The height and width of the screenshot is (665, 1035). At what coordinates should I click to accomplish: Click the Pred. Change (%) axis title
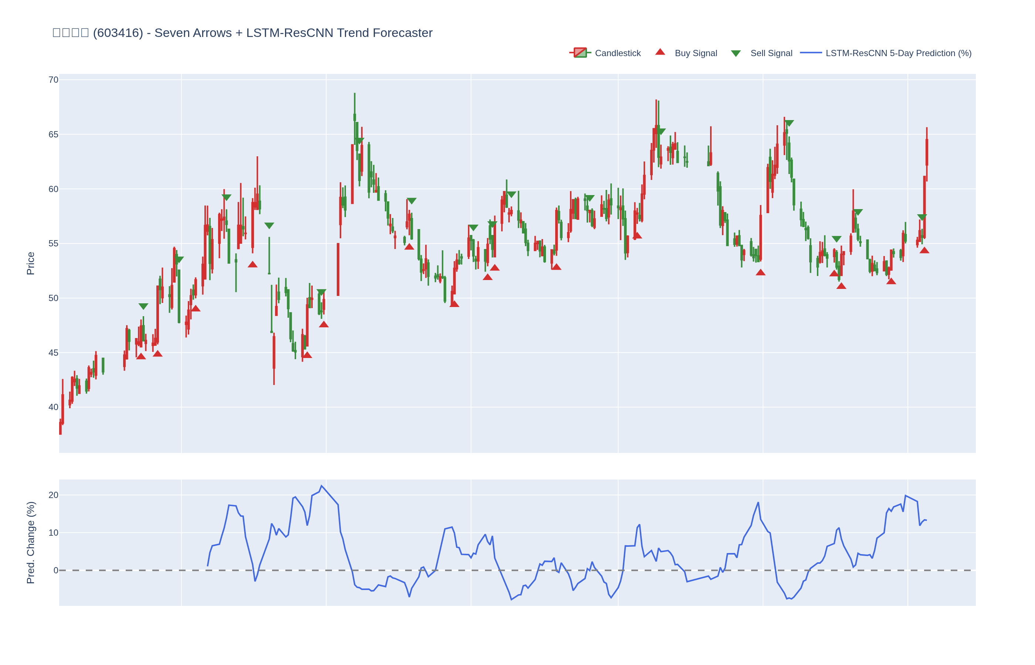click(30, 542)
